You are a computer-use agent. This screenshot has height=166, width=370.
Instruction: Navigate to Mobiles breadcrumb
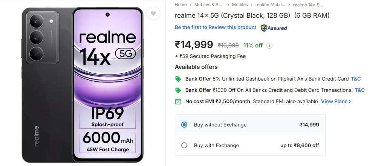240,5
